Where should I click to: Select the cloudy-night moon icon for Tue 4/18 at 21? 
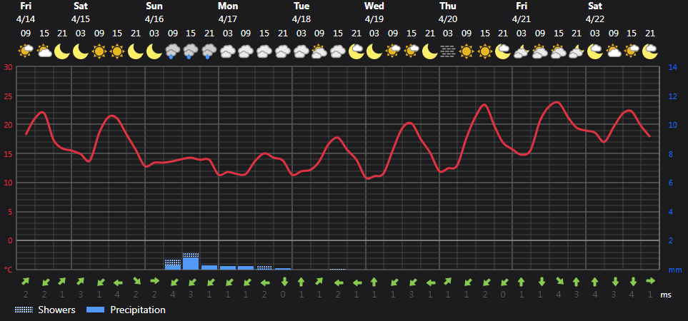click(356, 51)
